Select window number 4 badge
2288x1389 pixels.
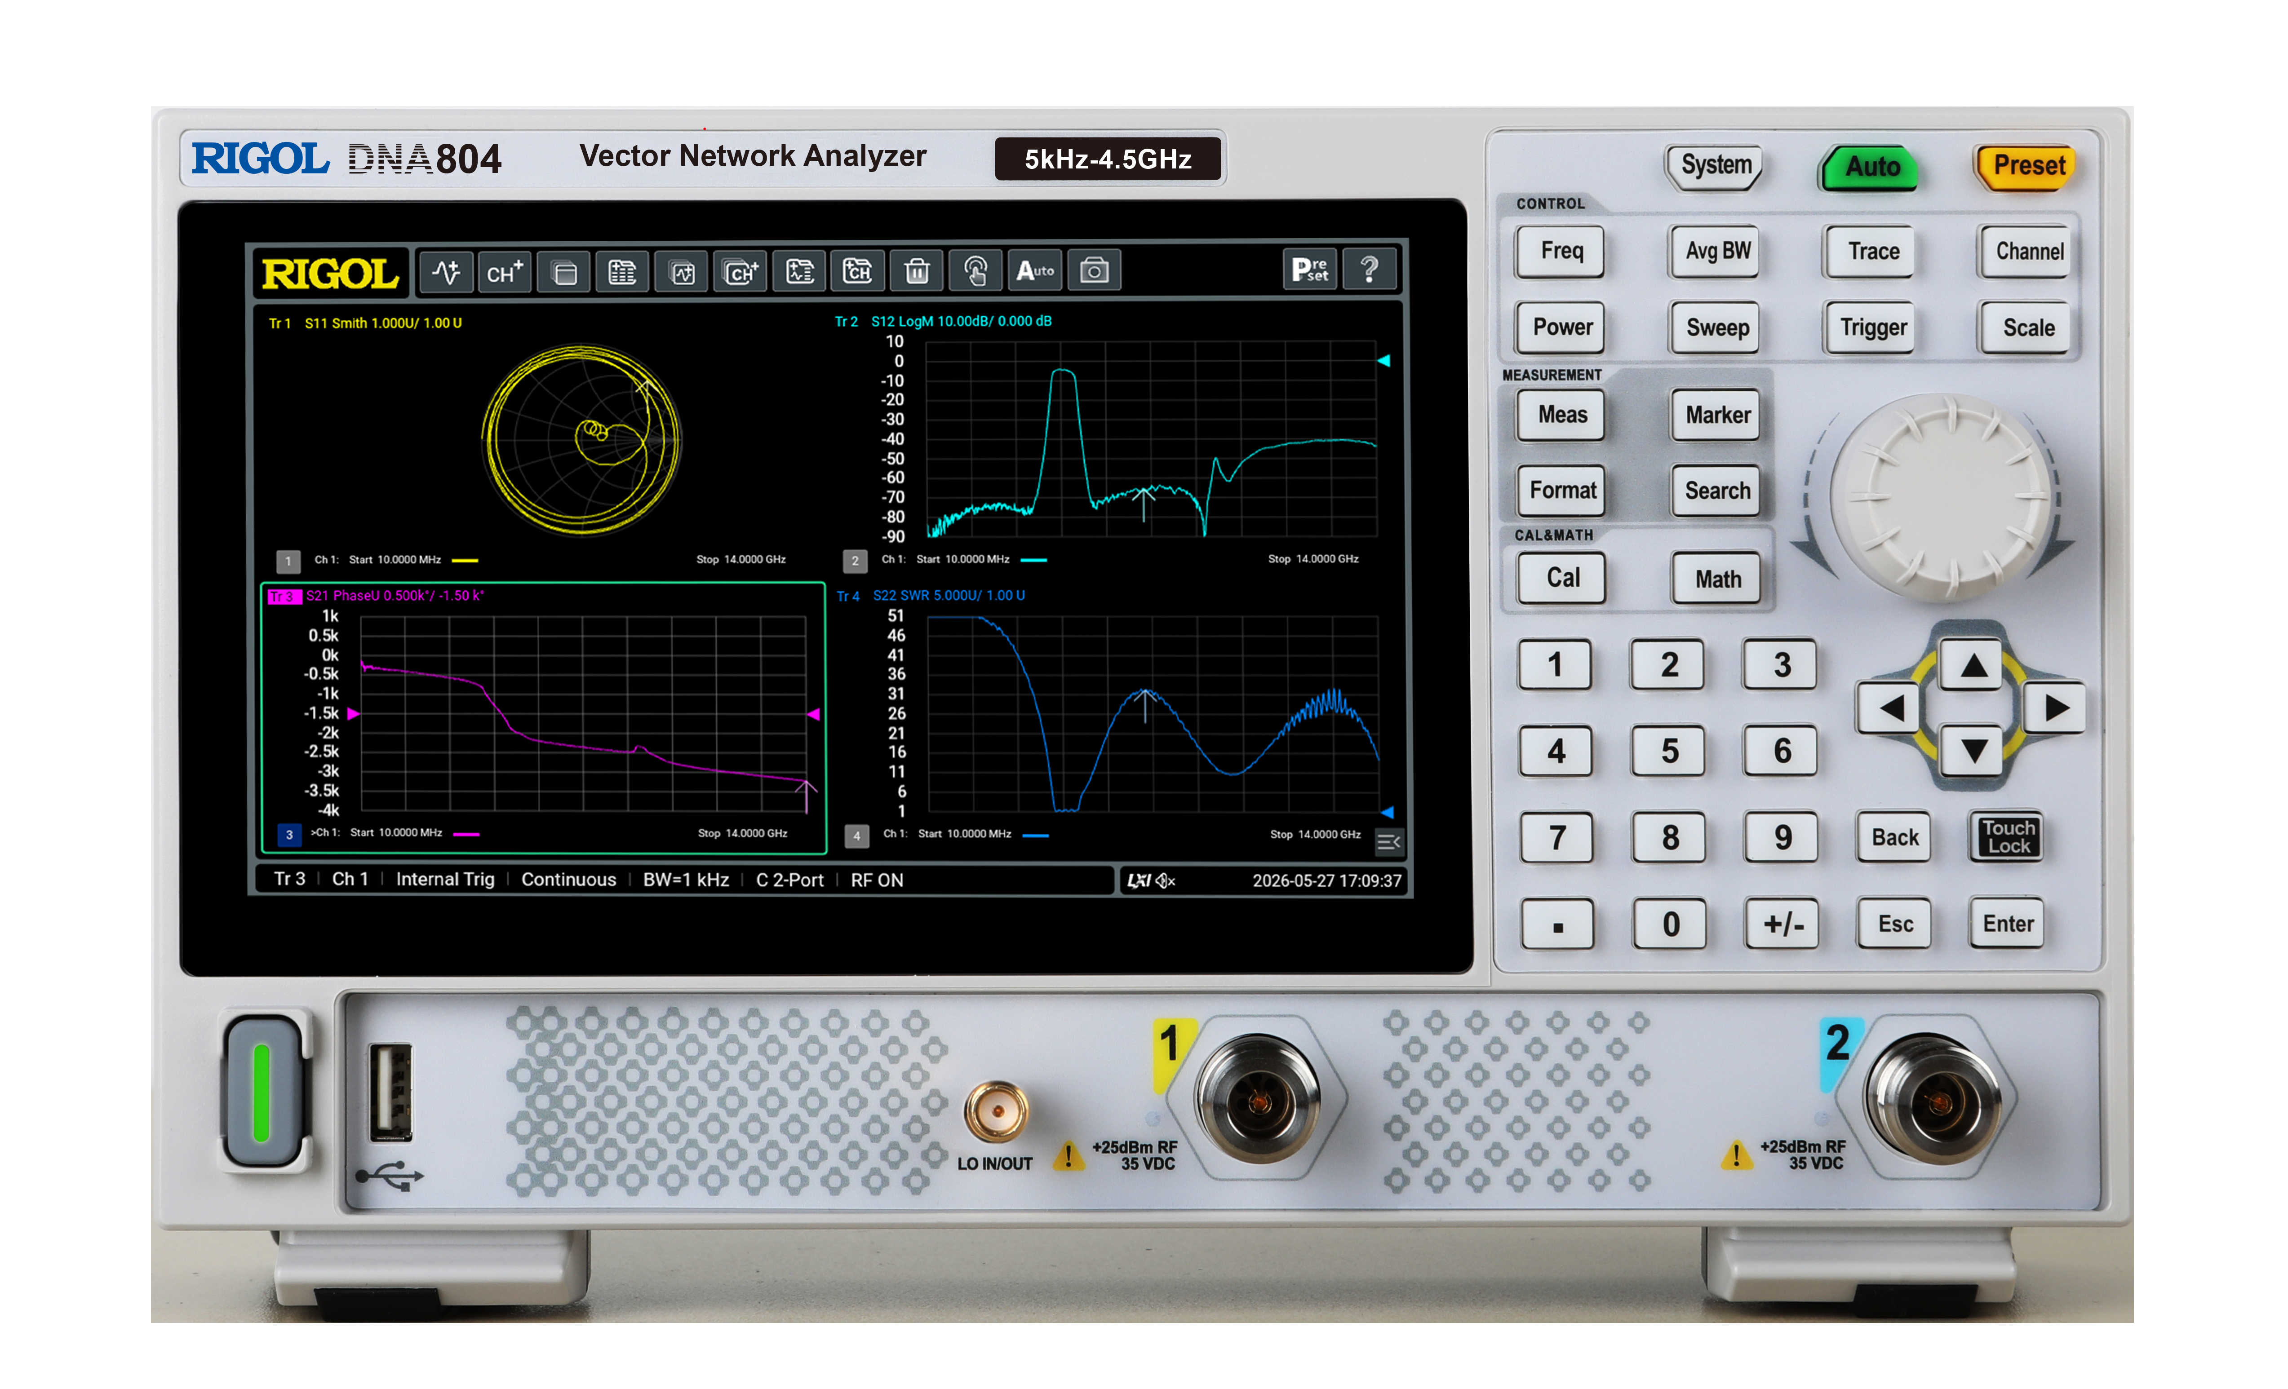click(856, 836)
